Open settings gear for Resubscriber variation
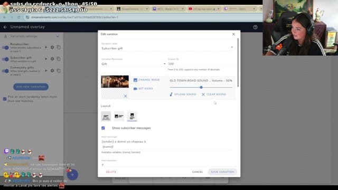 click(x=52, y=47)
